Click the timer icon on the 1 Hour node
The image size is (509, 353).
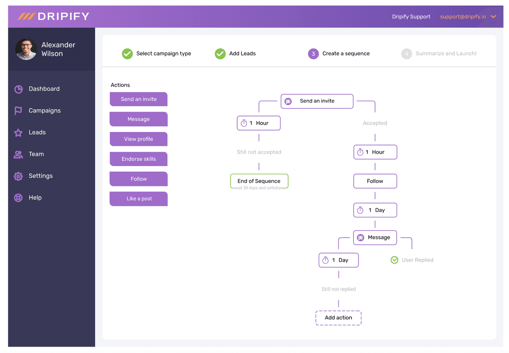tap(244, 123)
